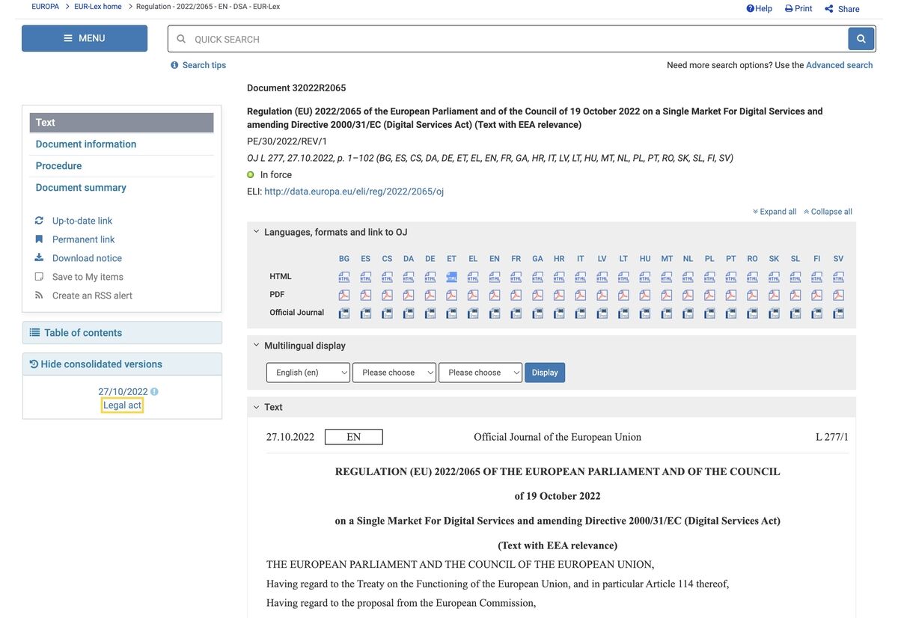The image size is (898, 618).
Task: Open the third Please choose dropdown
Action: click(x=480, y=373)
